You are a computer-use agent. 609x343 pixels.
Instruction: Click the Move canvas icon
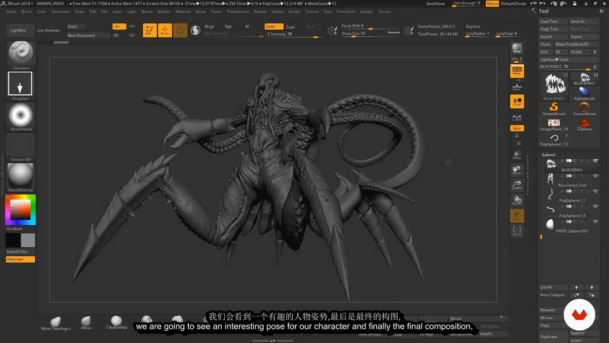[517, 170]
